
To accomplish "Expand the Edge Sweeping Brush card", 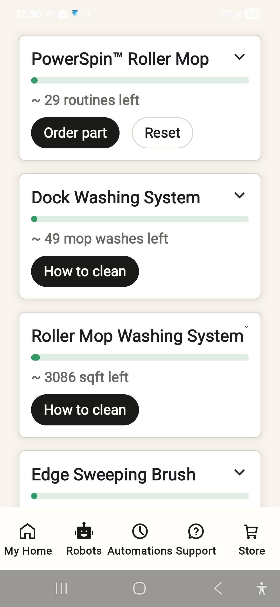I will click(239, 472).
